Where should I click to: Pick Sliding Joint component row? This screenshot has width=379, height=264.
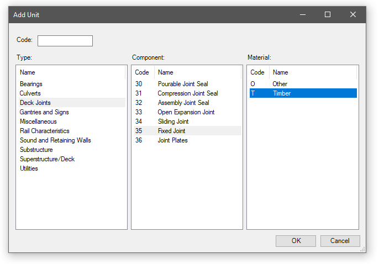pyautogui.click(x=173, y=122)
